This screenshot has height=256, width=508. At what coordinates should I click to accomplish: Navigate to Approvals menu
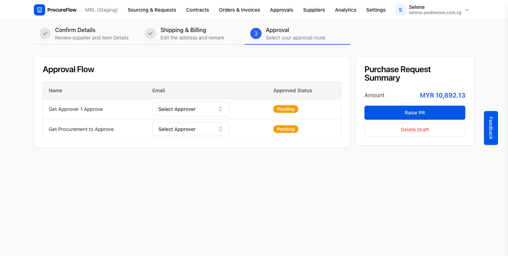pyautogui.click(x=282, y=10)
